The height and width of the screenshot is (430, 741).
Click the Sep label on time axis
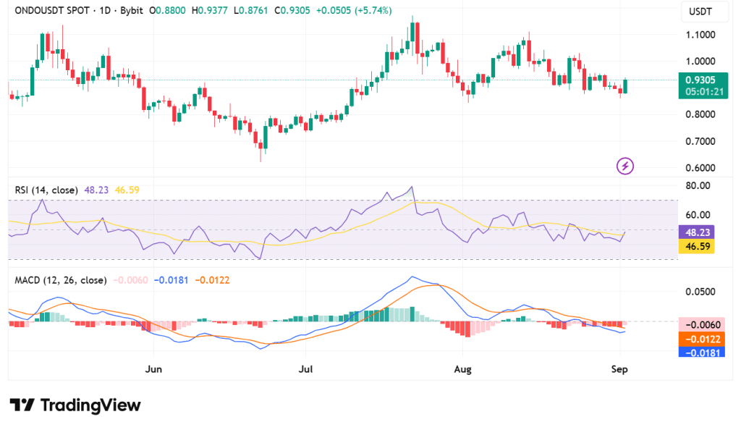click(x=619, y=369)
